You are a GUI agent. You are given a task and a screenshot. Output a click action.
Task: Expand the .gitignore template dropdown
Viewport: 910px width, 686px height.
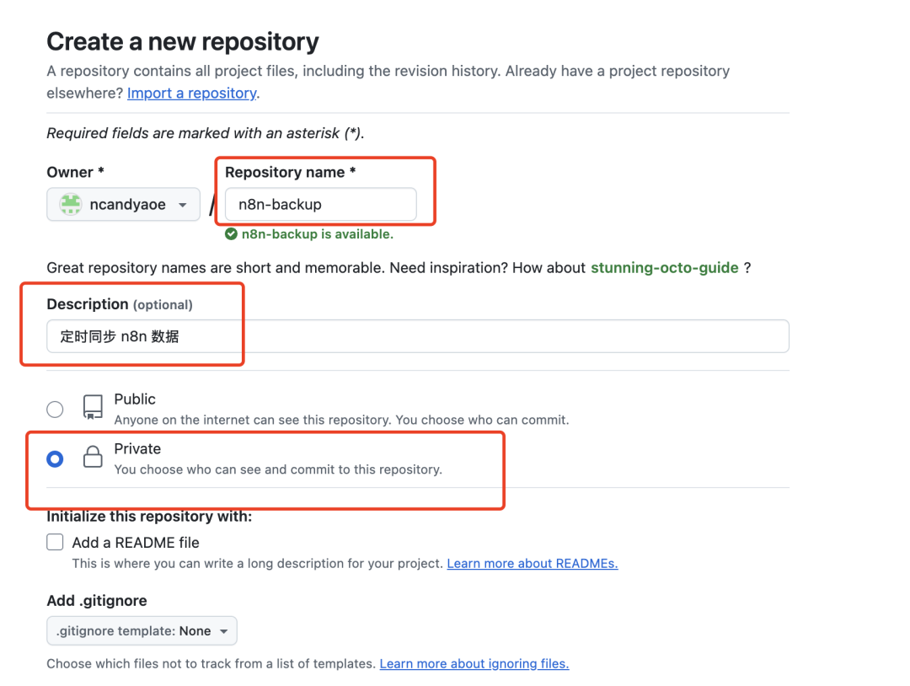(142, 630)
